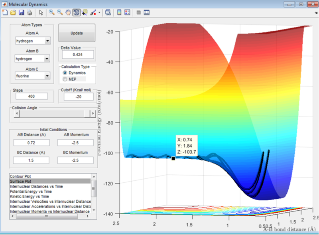Screen dimensions: 319x235
Task: Select the Zoom Out magnifier tool
Action: (60, 12)
